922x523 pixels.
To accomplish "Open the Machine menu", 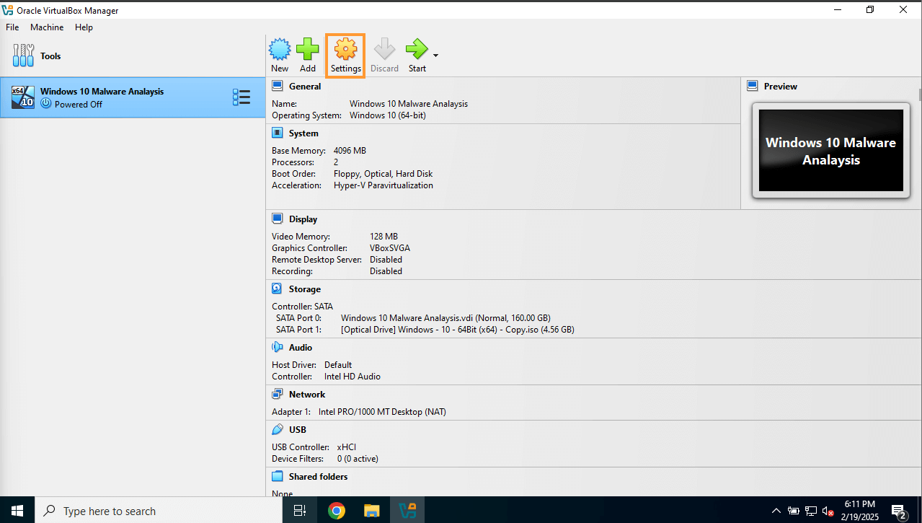I will pyautogui.click(x=47, y=27).
